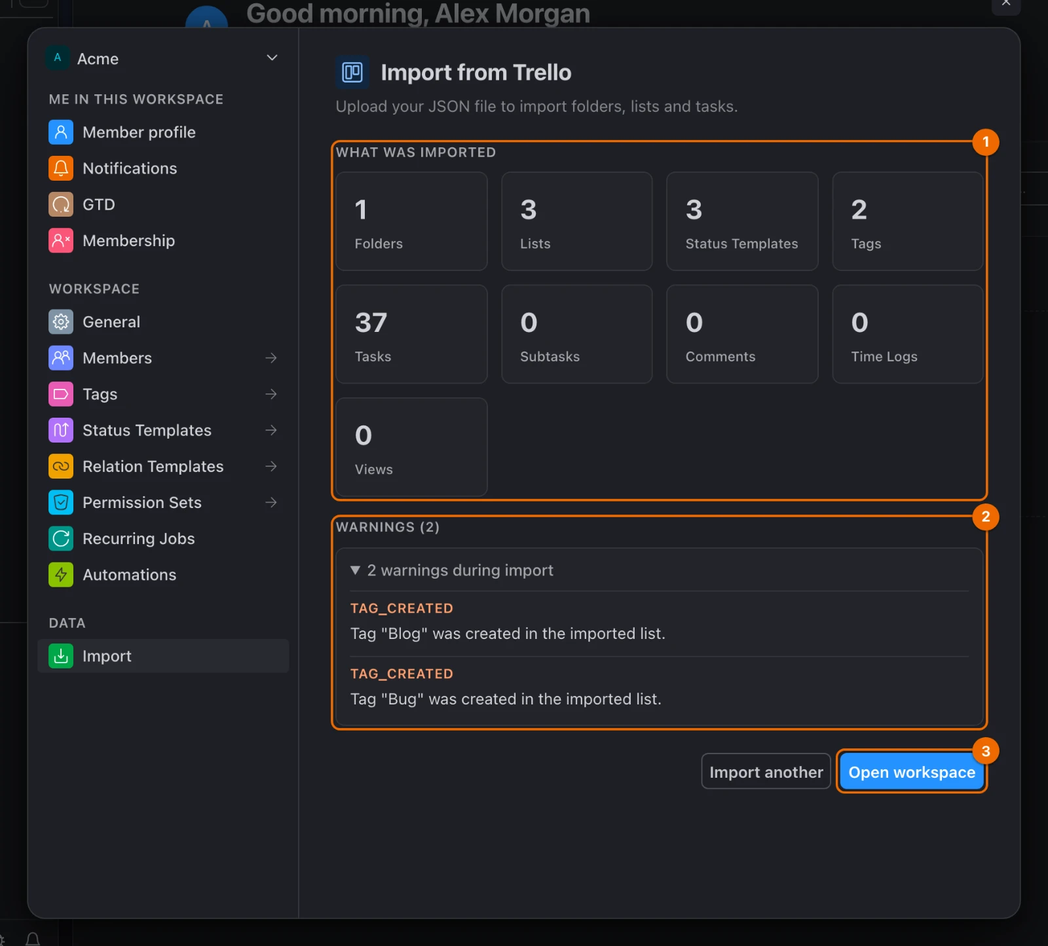Open Member profile settings

(x=163, y=132)
